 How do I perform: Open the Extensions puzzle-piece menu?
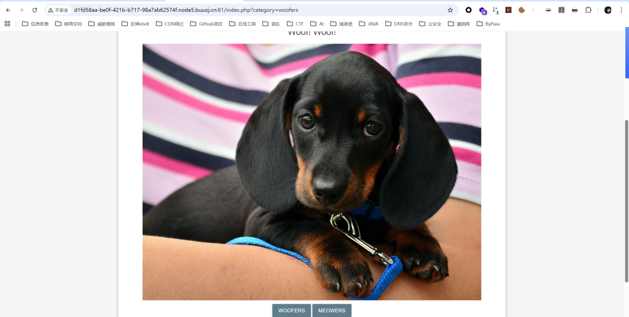(x=588, y=10)
